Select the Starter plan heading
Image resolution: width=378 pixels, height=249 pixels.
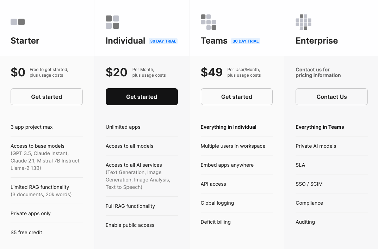click(x=25, y=41)
